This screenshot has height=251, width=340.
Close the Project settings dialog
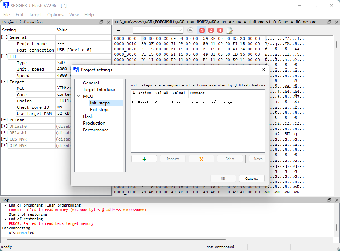(x=264, y=70)
